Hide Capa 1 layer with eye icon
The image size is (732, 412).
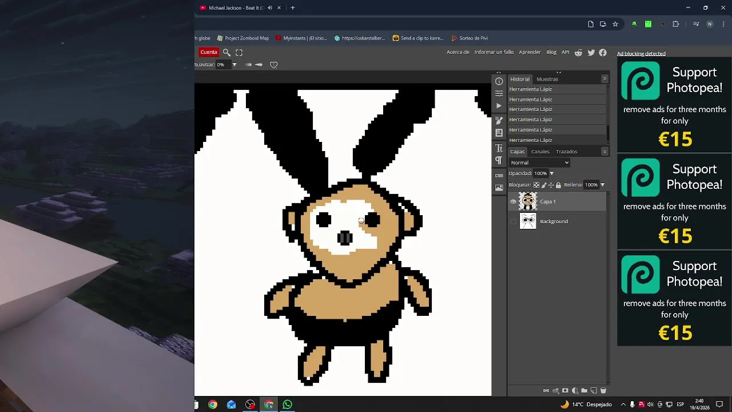513,201
